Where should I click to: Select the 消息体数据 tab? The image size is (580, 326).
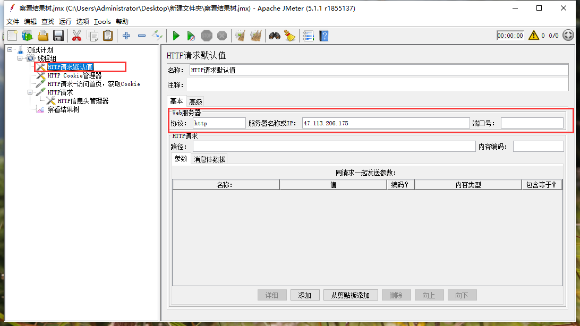point(209,159)
